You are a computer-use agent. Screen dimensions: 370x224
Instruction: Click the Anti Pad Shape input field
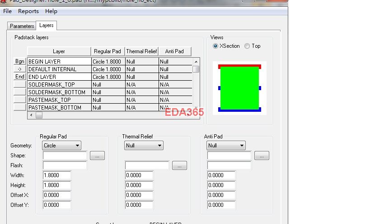pyautogui.click(x=229, y=155)
